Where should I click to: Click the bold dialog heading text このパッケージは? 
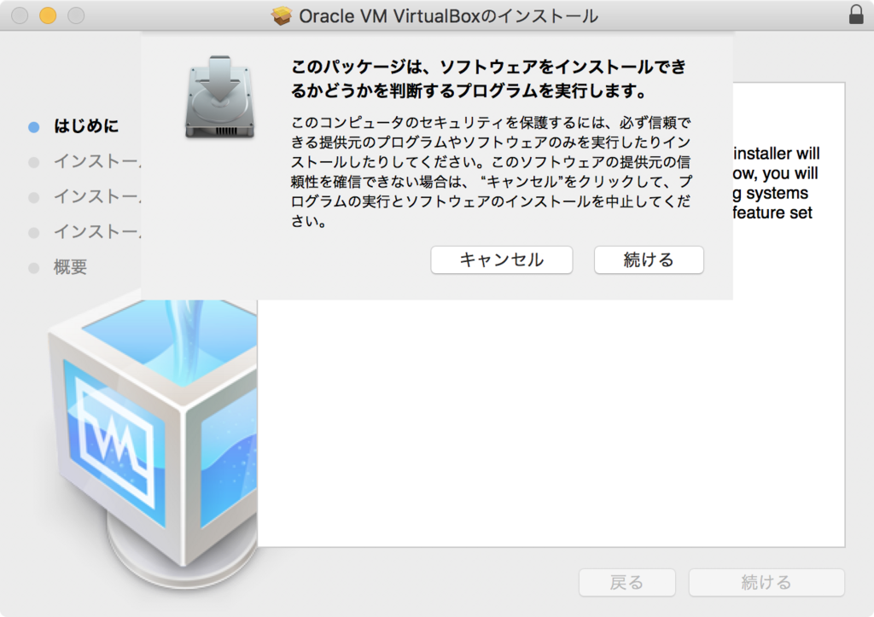pos(488,79)
